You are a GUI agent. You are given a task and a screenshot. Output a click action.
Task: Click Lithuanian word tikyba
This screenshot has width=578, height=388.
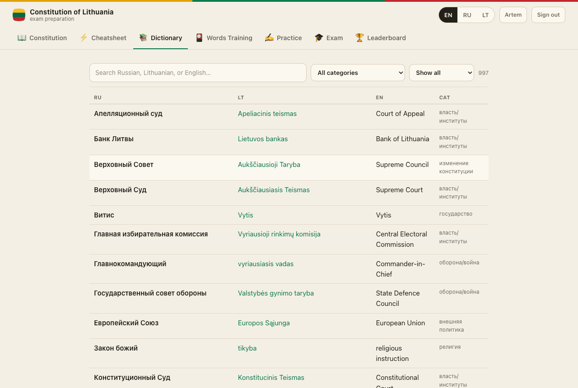coord(247,348)
